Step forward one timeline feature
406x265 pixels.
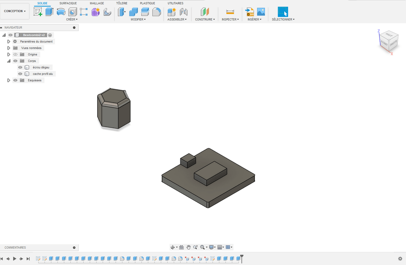tap(21, 259)
